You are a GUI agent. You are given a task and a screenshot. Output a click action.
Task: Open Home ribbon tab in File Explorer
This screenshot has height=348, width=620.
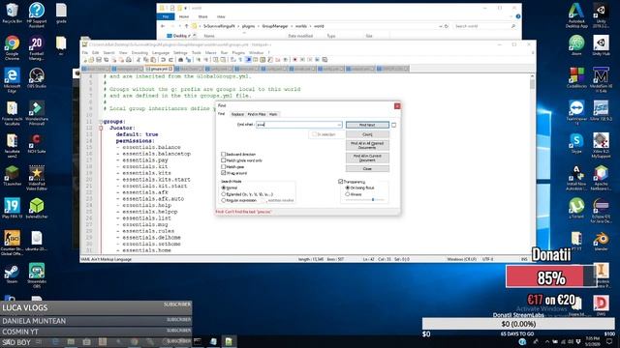click(x=184, y=16)
